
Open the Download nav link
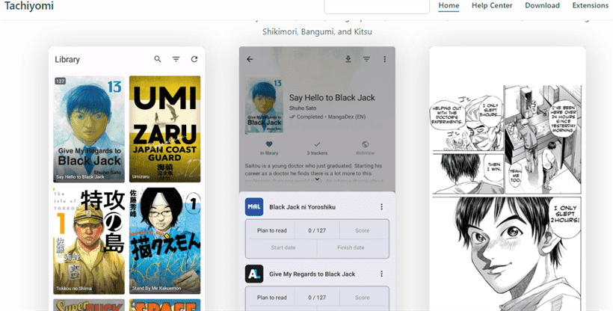(x=542, y=5)
